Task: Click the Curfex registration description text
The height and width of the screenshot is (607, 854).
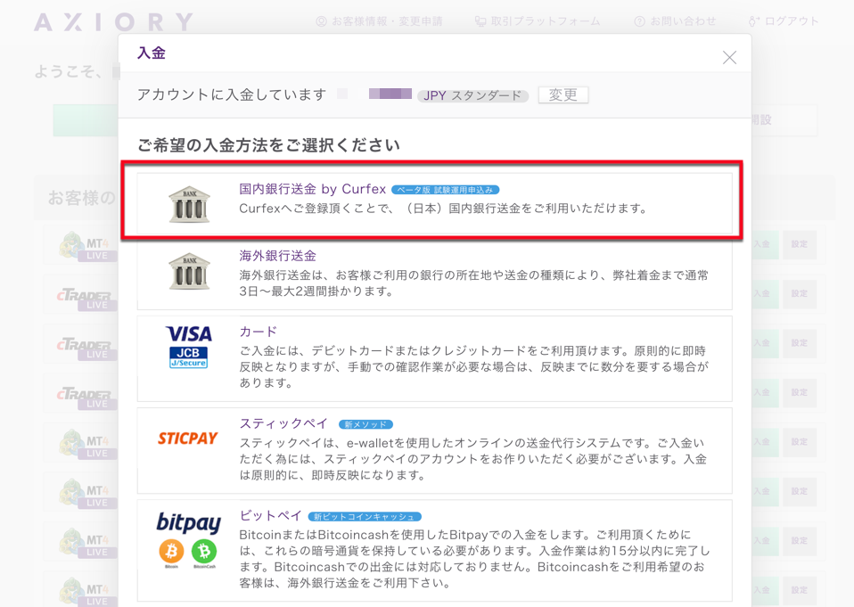Action: [444, 209]
